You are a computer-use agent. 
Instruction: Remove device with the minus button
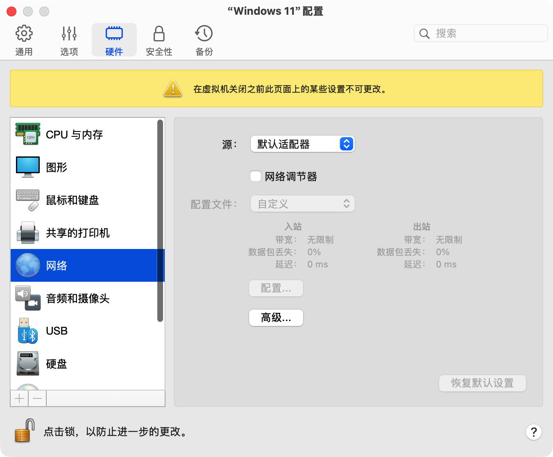pos(37,398)
